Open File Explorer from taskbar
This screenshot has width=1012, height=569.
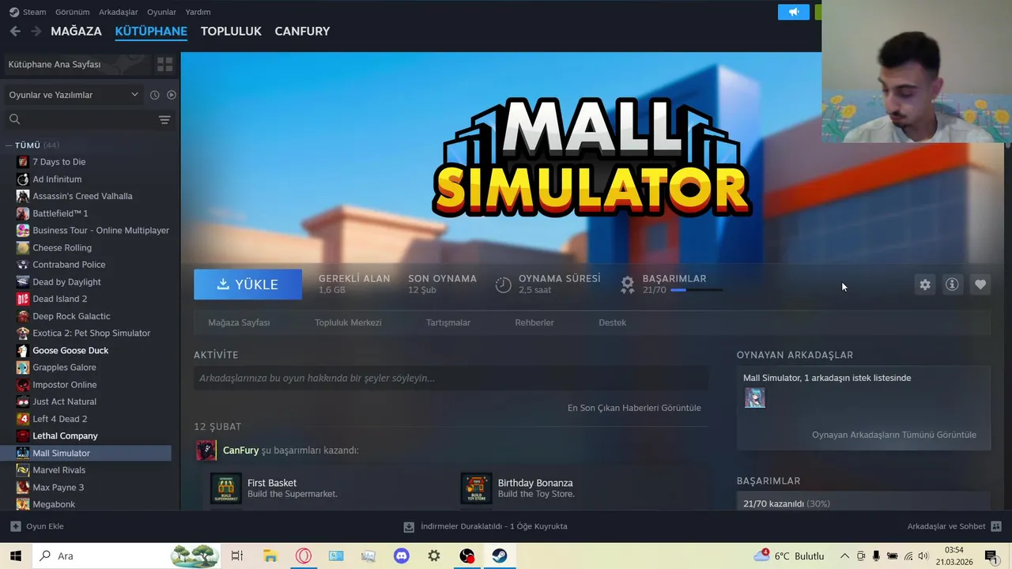(x=270, y=556)
